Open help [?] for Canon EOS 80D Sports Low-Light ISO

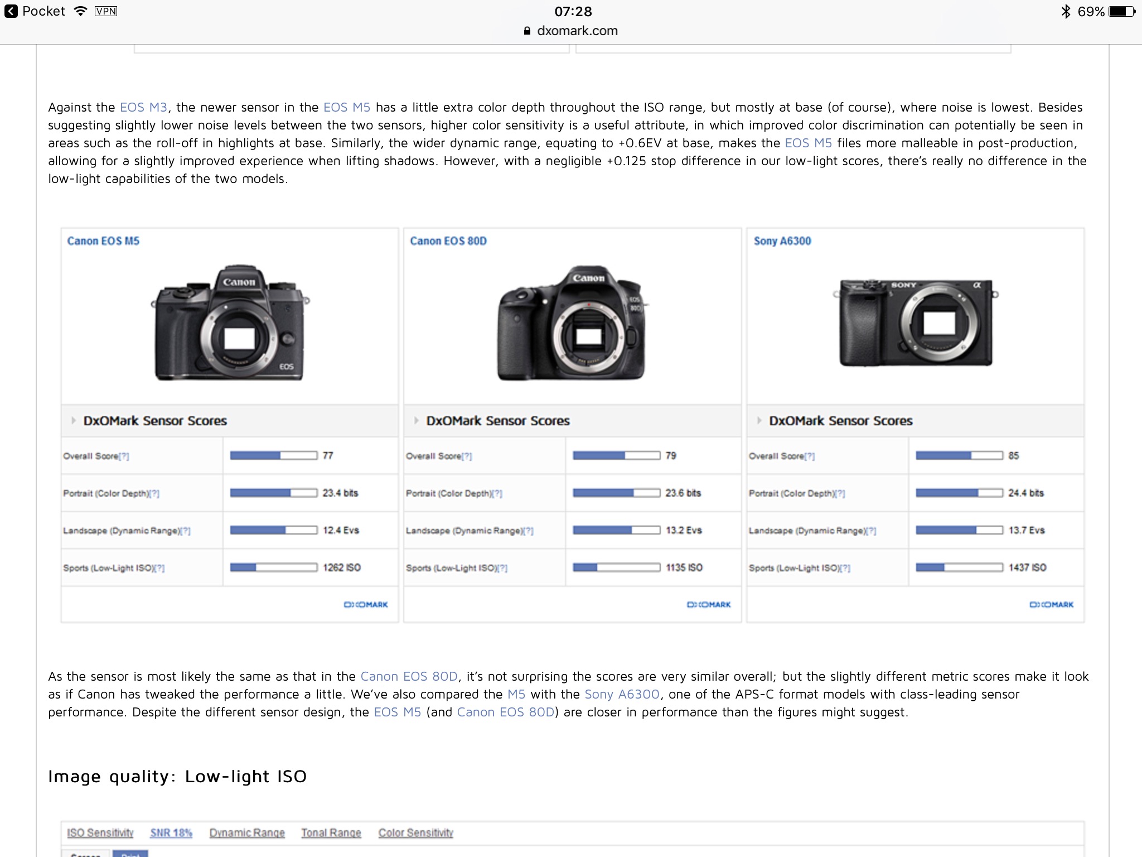[x=502, y=569]
